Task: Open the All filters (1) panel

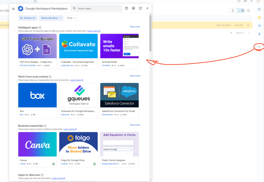Action: pos(28,18)
